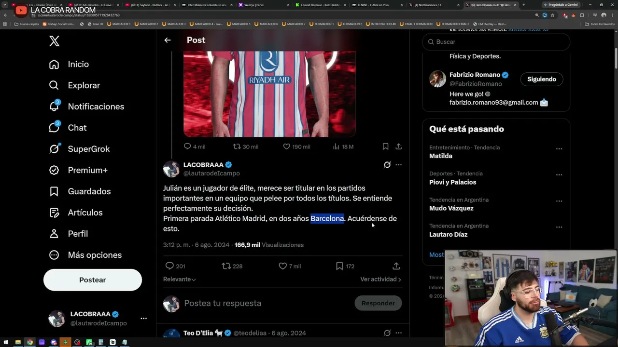
Task: Repost the post with 30 mil reposts
Action: [x=237, y=147]
